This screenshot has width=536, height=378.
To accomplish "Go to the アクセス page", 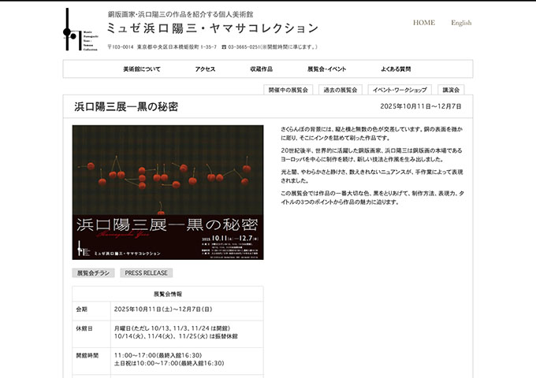I will (205, 69).
